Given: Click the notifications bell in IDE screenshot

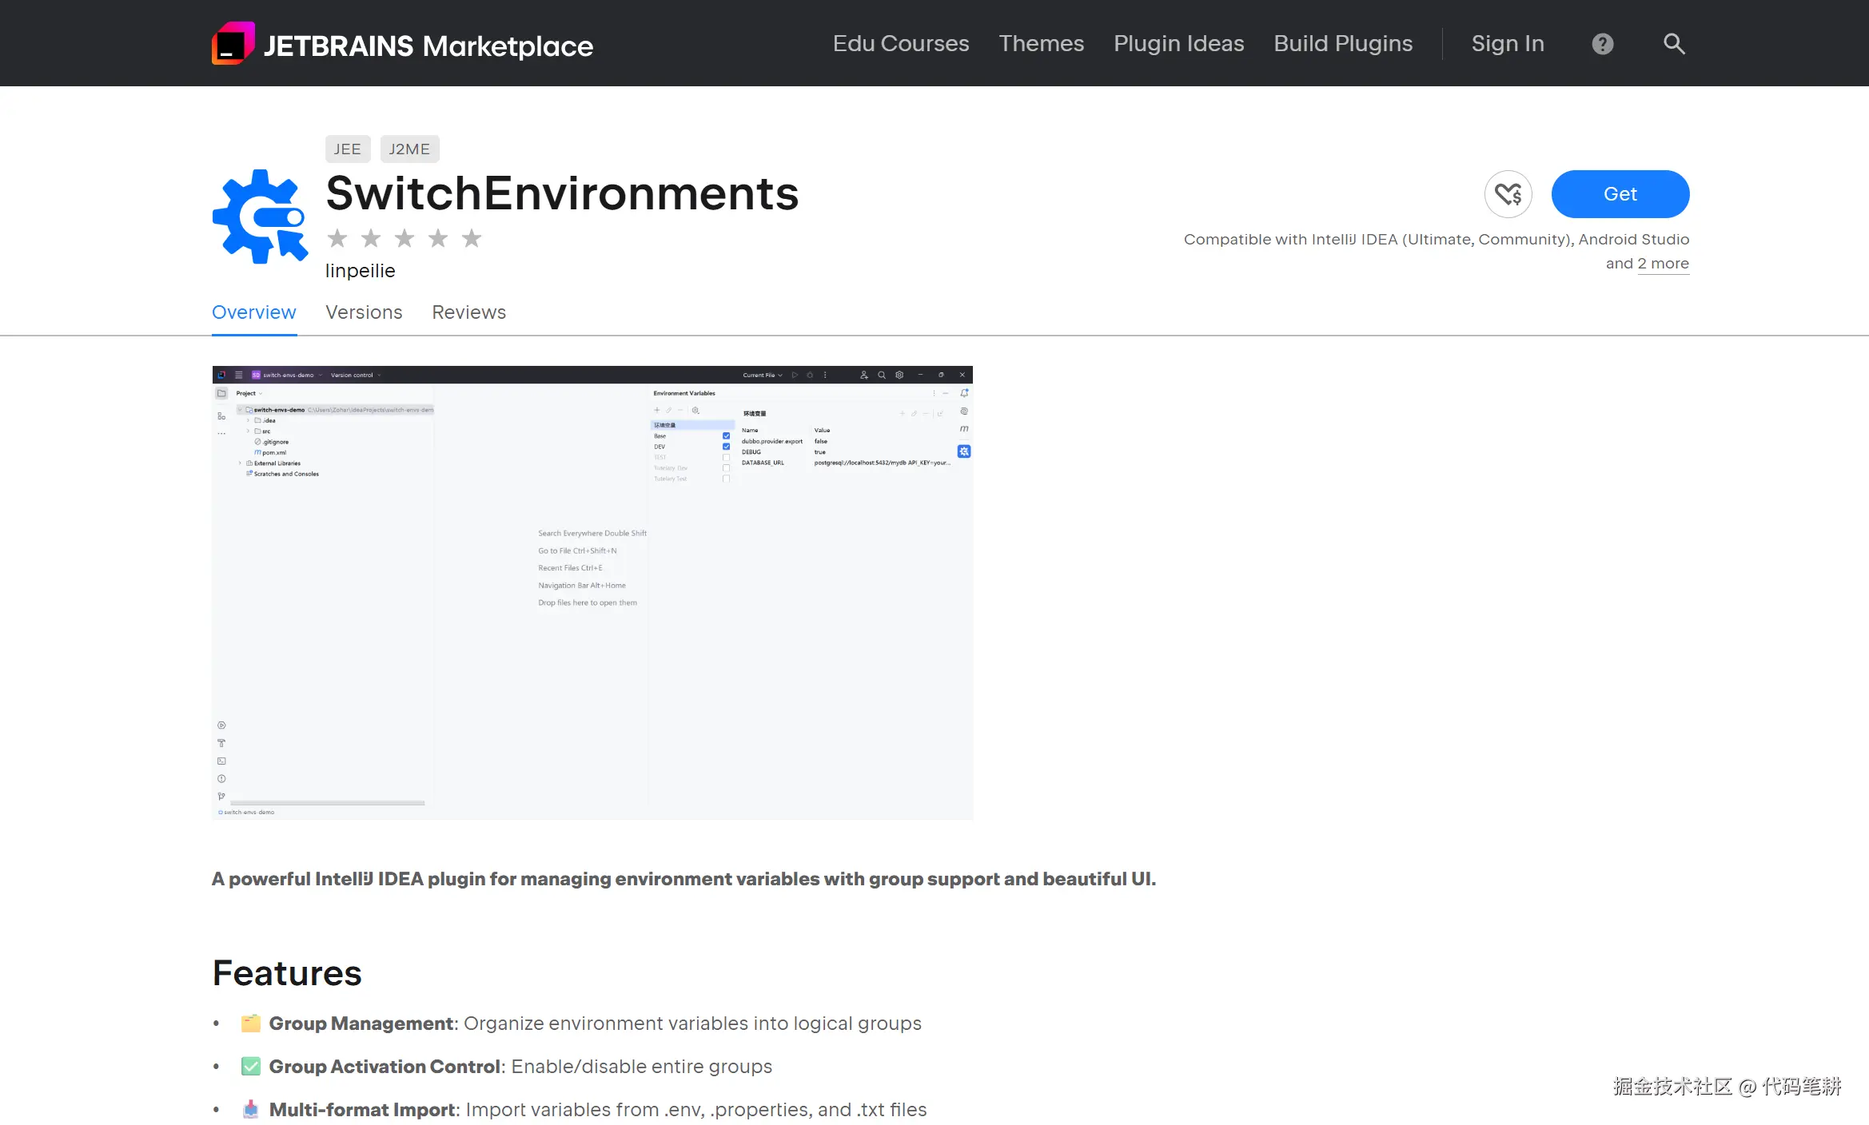Looking at the screenshot, I should click(x=964, y=393).
